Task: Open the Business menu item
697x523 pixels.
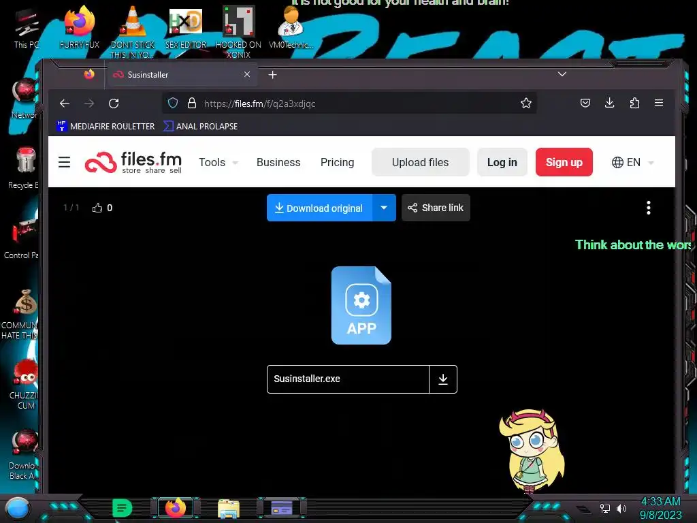Action: pos(278,162)
